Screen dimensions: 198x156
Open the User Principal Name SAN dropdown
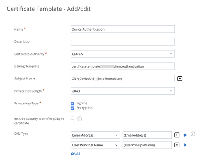[95, 145]
